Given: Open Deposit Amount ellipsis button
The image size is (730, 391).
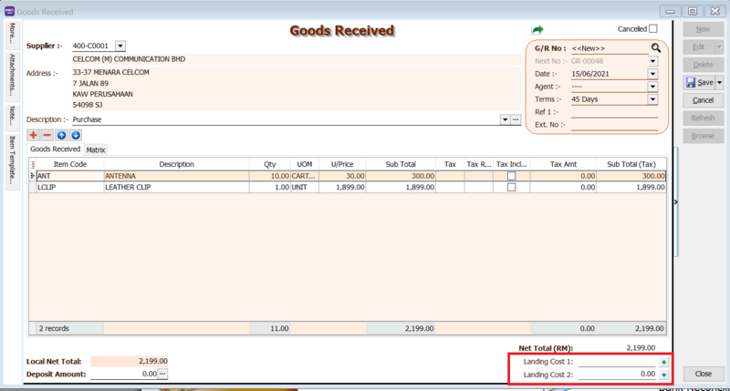Looking at the screenshot, I should [163, 374].
